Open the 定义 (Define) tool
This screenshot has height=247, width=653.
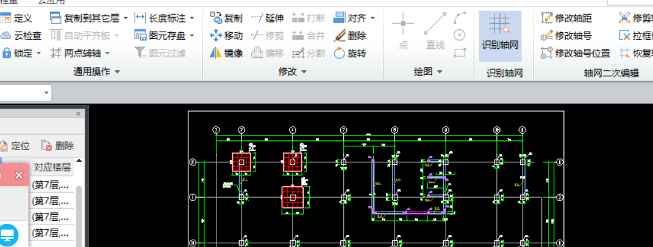[x=16, y=18]
